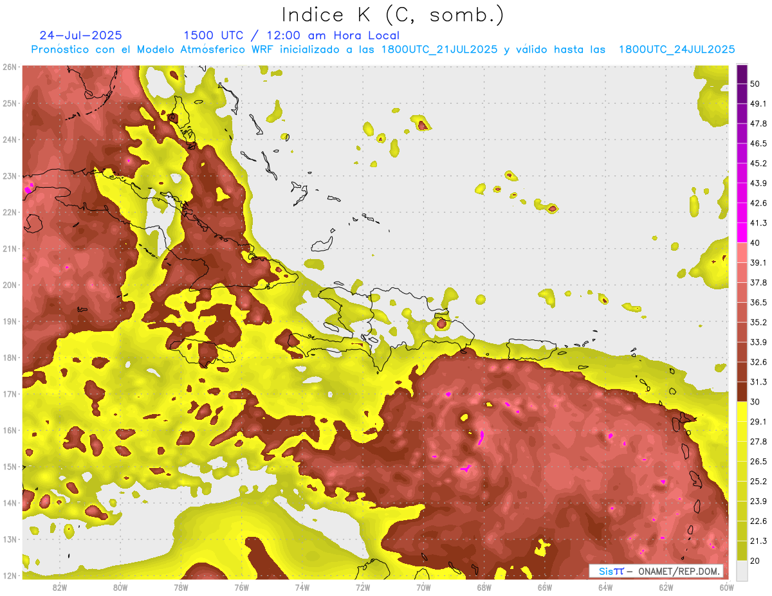This screenshot has height=596, width=772.
Task: Click the colorbar value "41.3"
Action: tap(758, 223)
